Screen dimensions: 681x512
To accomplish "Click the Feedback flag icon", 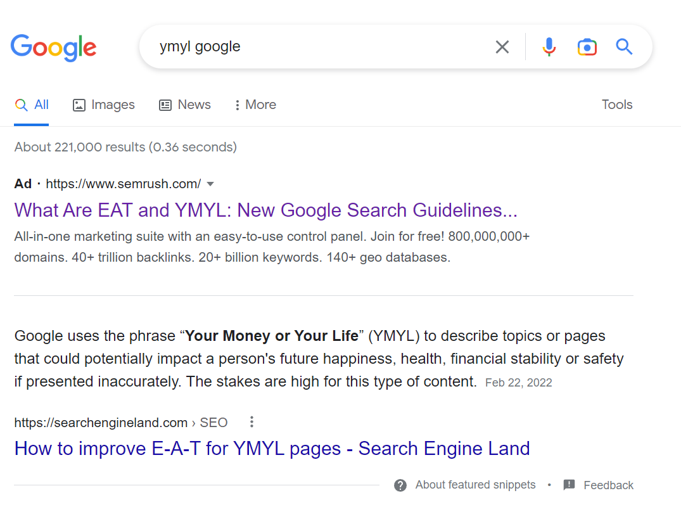I will tap(569, 485).
